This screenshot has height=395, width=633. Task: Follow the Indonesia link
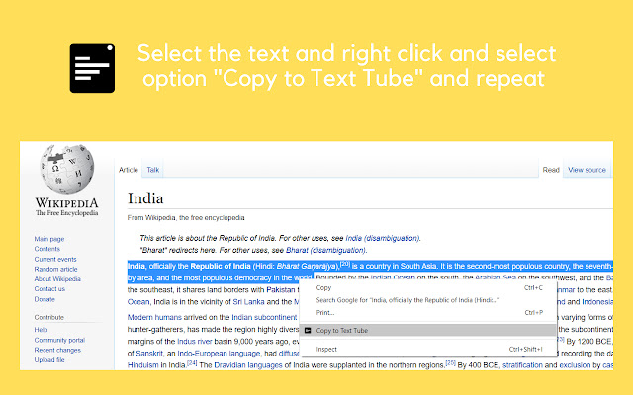(597, 302)
